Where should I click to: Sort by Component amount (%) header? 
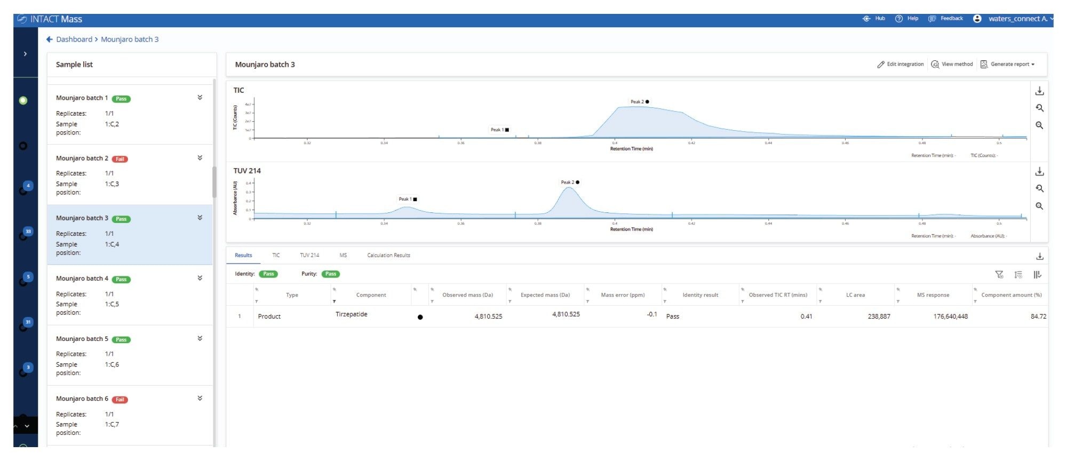click(1011, 295)
